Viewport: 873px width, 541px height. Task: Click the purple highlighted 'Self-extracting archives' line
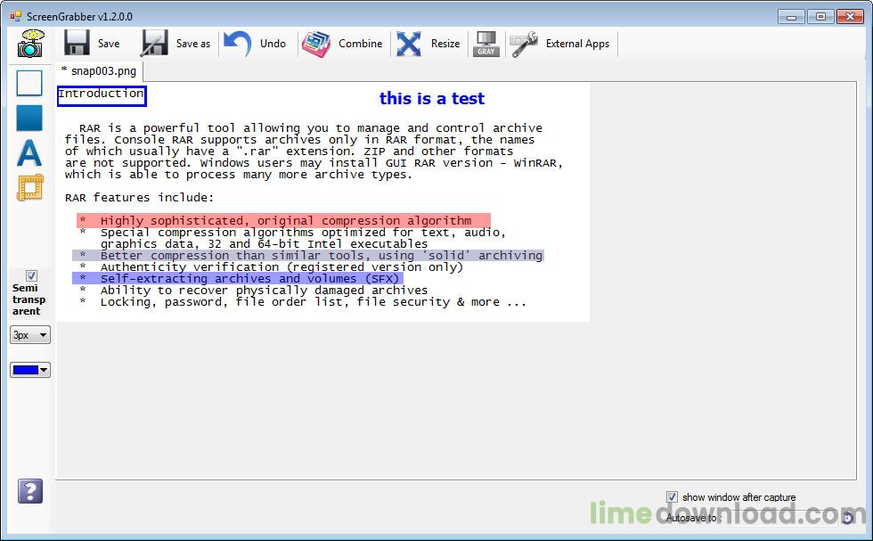pos(238,279)
